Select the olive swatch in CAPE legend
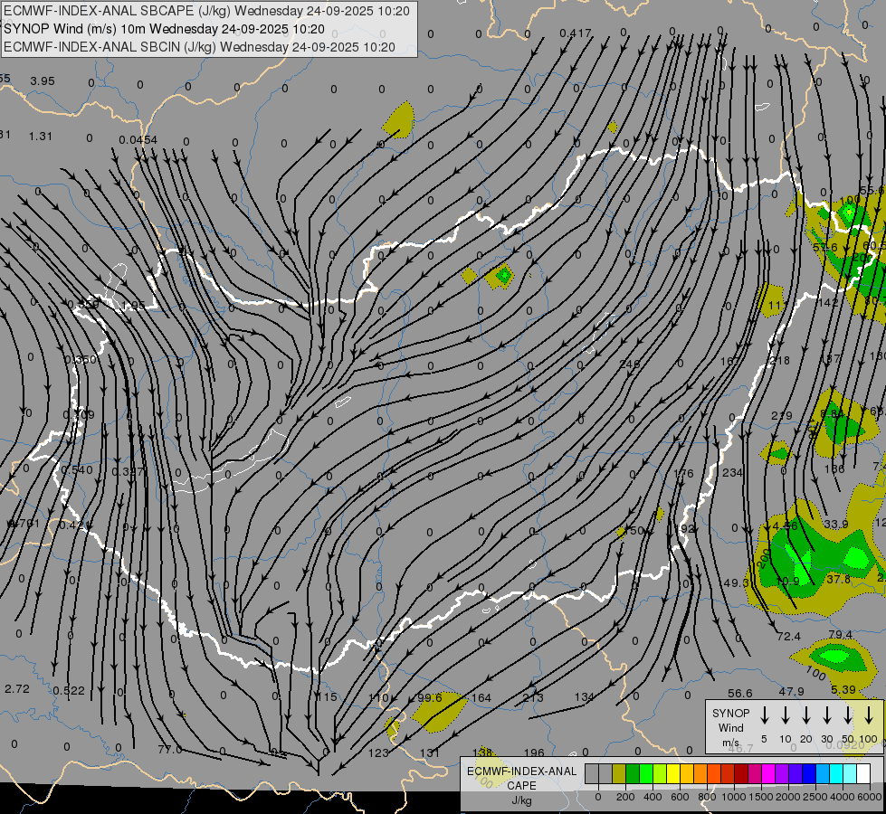The image size is (886, 814). point(619,774)
